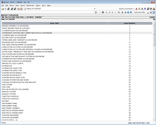This screenshot has width=156, height=125.
Task: Click the second binoculars search icon
Action: [15, 9]
